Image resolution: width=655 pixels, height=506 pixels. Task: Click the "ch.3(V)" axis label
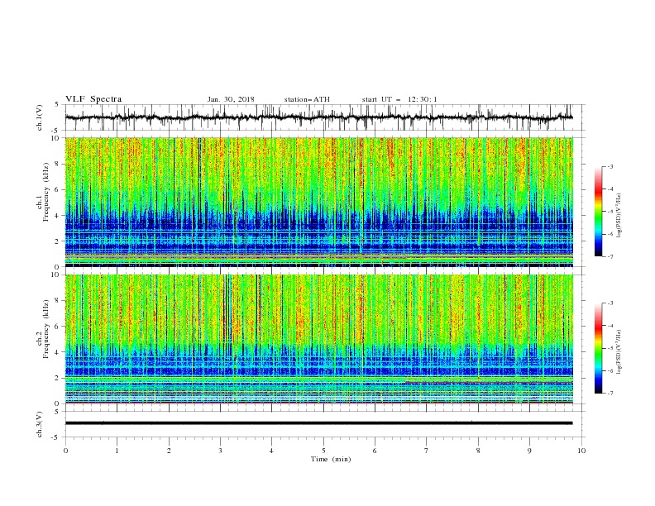click(x=40, y=424)
